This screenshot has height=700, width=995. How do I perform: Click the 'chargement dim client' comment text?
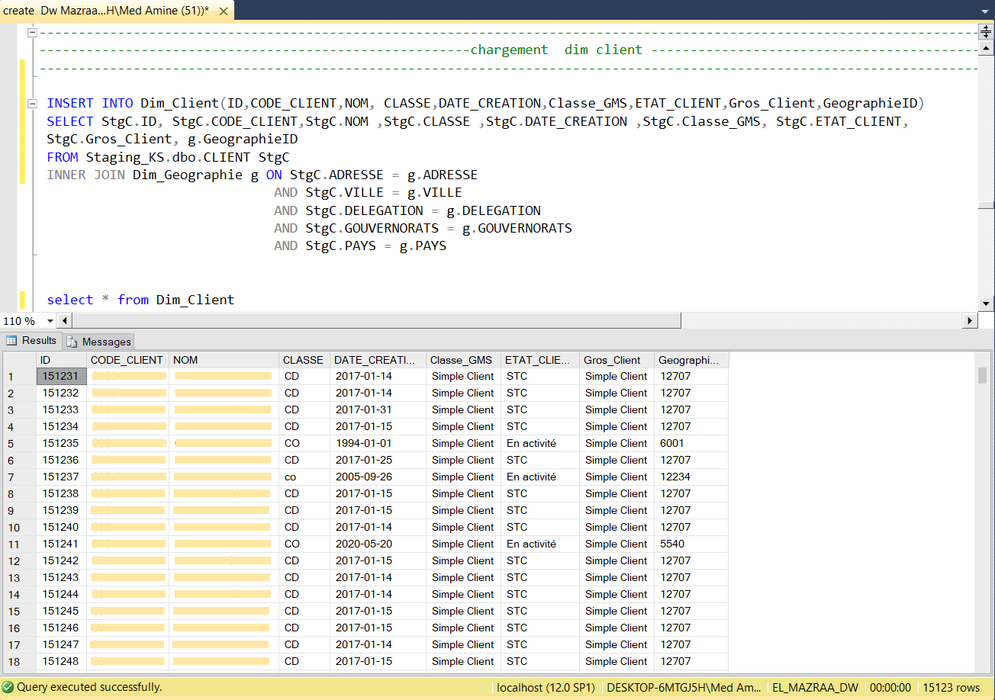tap(556, 50)
